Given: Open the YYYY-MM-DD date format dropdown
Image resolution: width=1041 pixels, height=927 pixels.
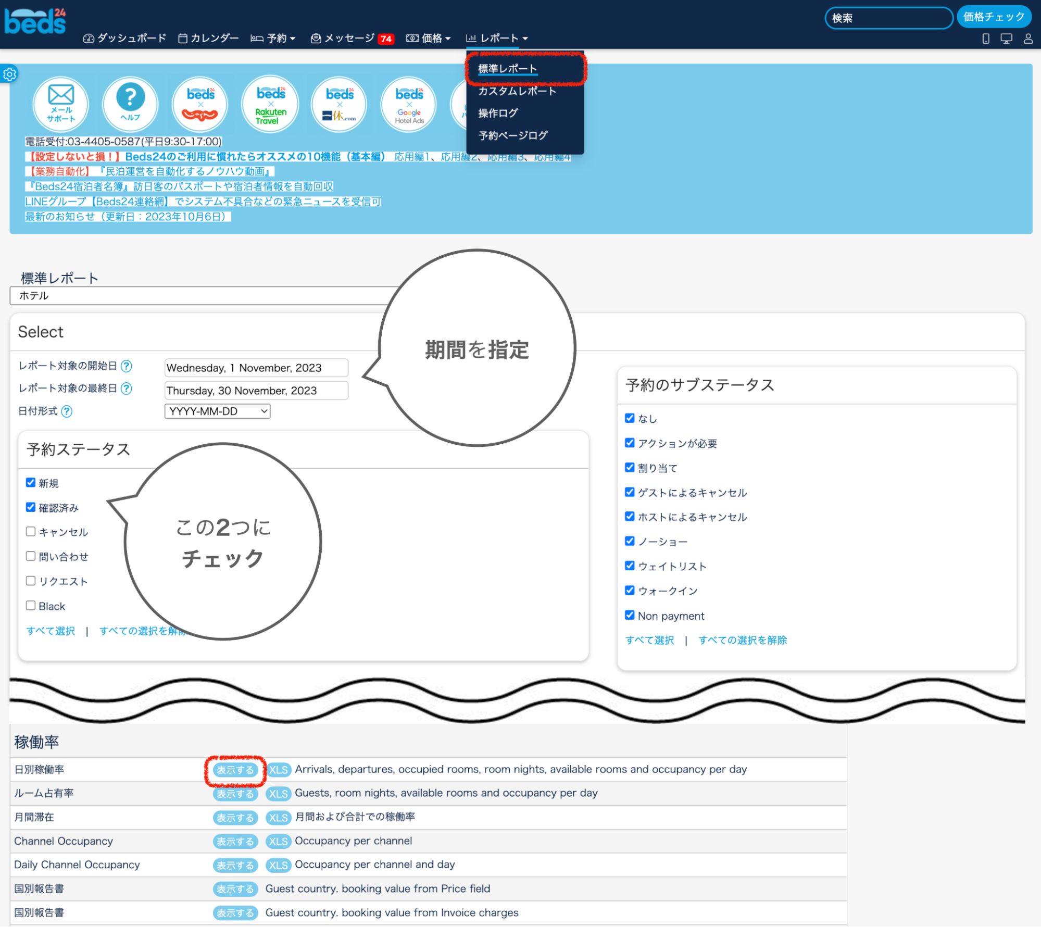Looking at the screenshot, I should point(217,411).
